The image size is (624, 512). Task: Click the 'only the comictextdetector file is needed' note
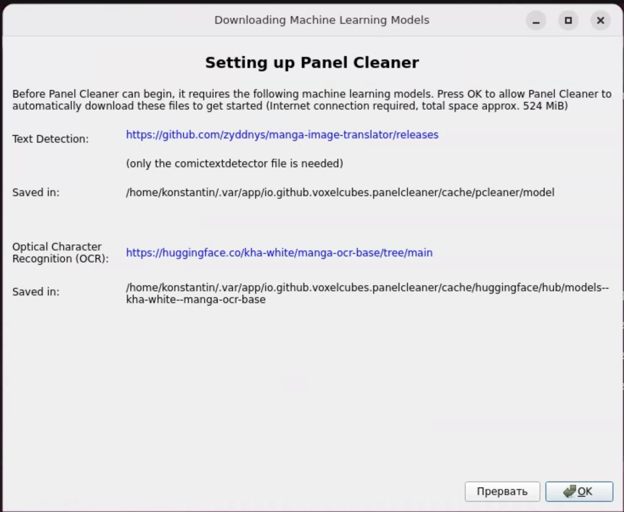click(234, 163)
